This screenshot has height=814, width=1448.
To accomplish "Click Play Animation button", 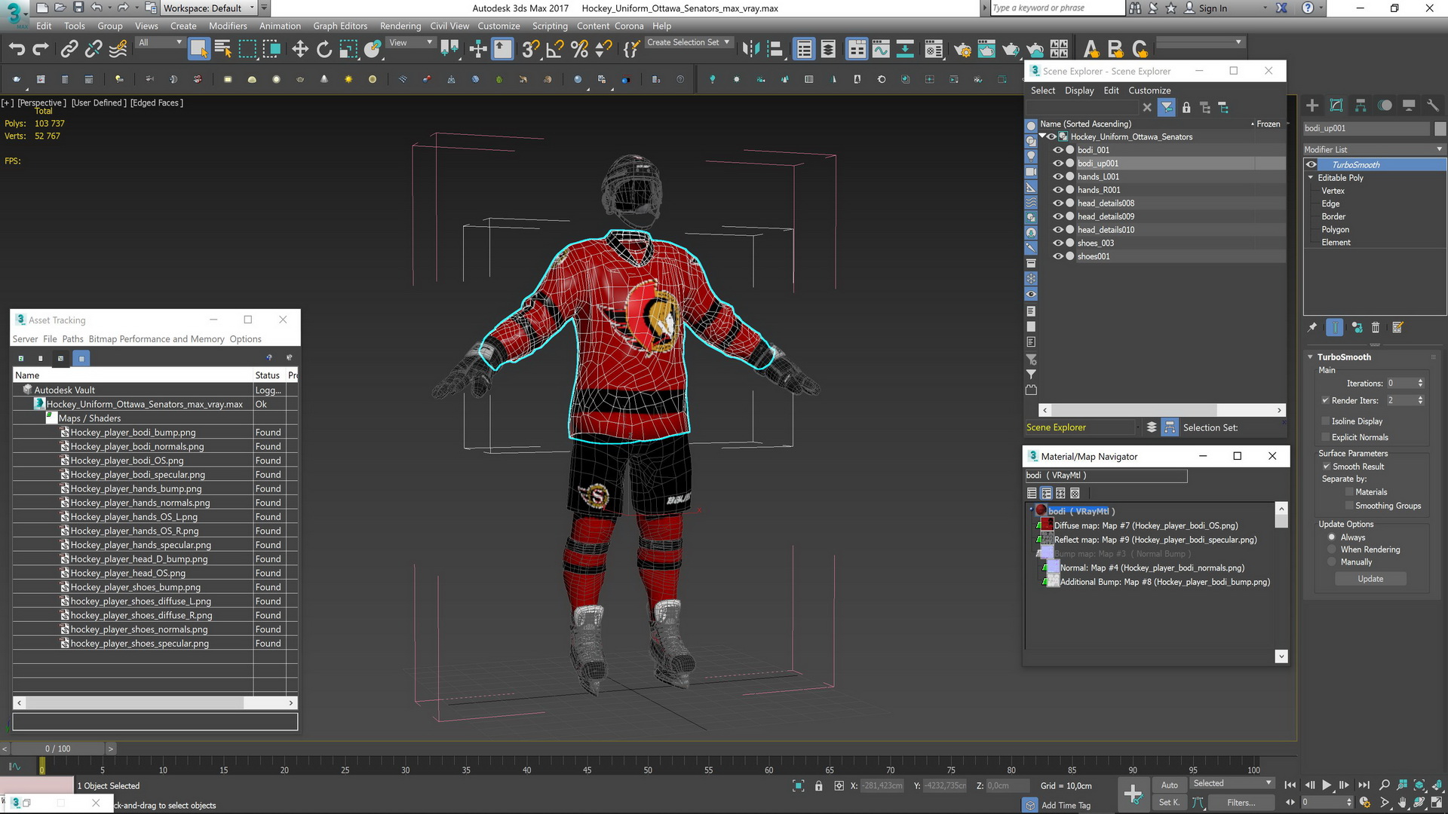I will pyautogui.click(x=1327, y=785).
